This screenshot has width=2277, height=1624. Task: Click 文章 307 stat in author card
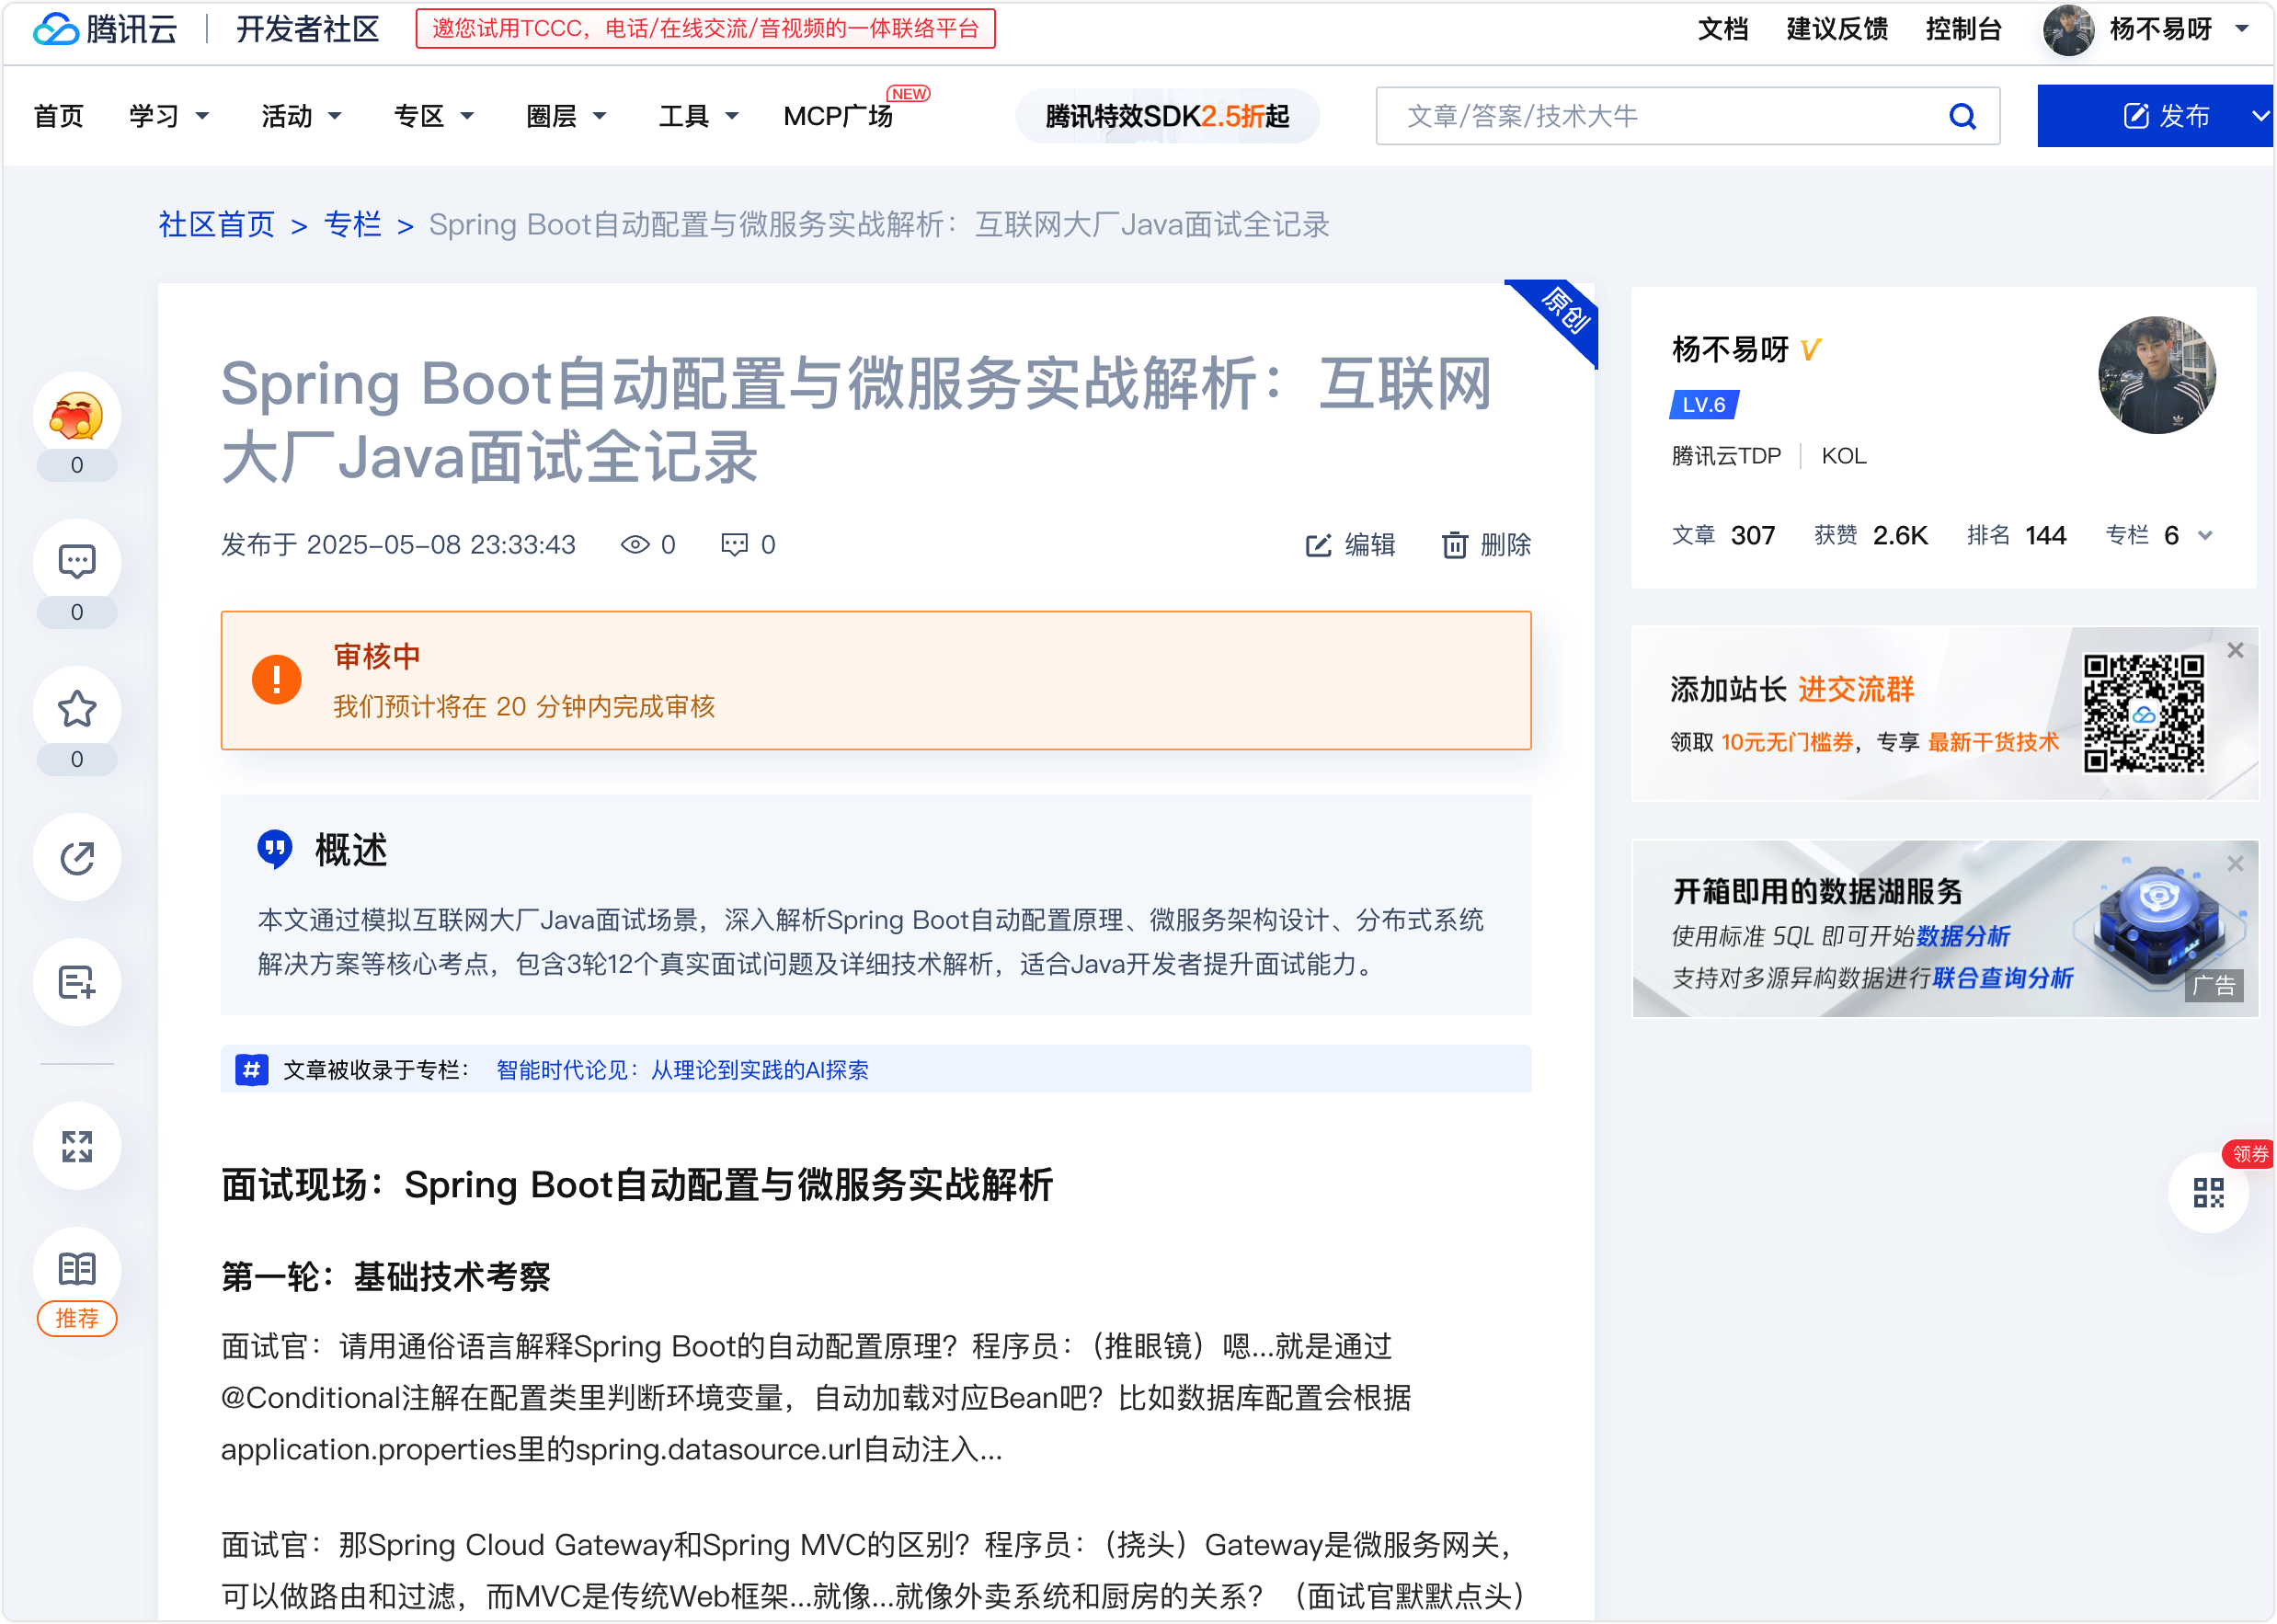coord(1723,536)
